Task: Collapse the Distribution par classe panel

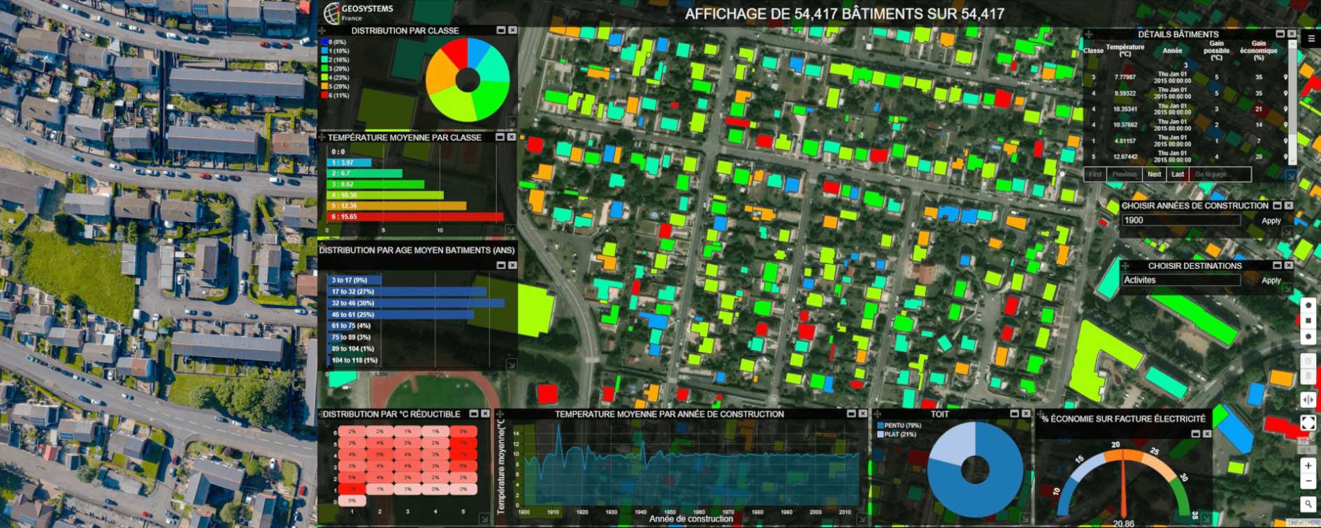Action: [x=500, y=30]
